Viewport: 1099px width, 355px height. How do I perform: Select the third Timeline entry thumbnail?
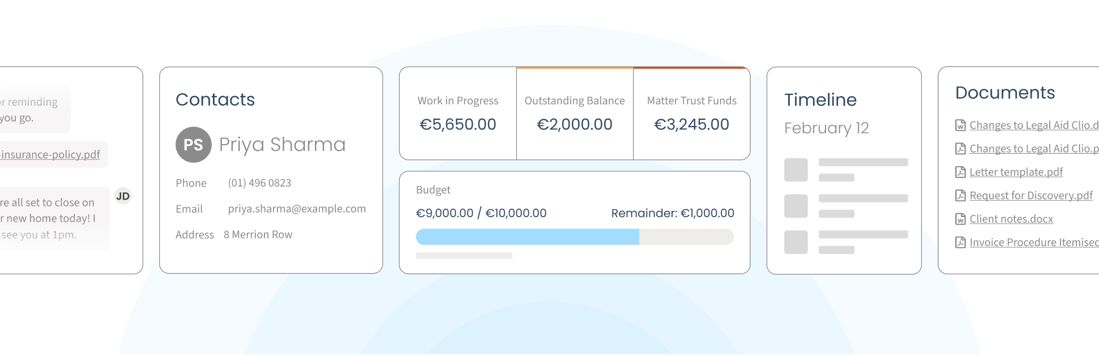(796, 242)
